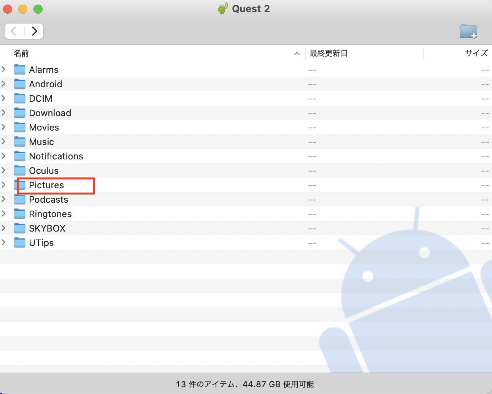492x394 pixels.
Task: Expand the Movies folder
Action: tap(4, 127)
